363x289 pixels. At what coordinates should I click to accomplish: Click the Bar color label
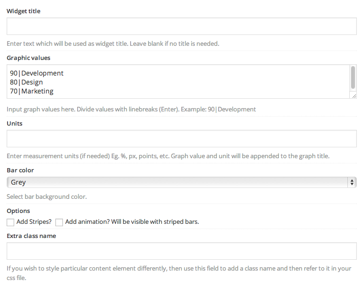coord(20,170)
